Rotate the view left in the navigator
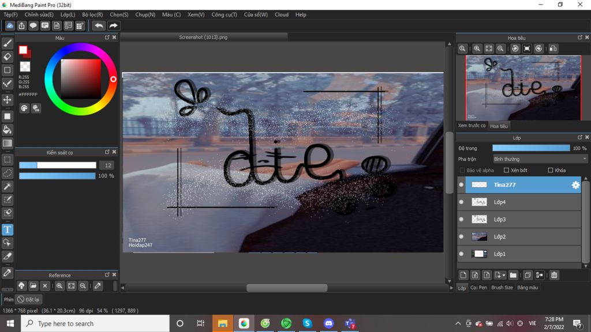The height and width of the screenshot is (332, 591). 515,48
